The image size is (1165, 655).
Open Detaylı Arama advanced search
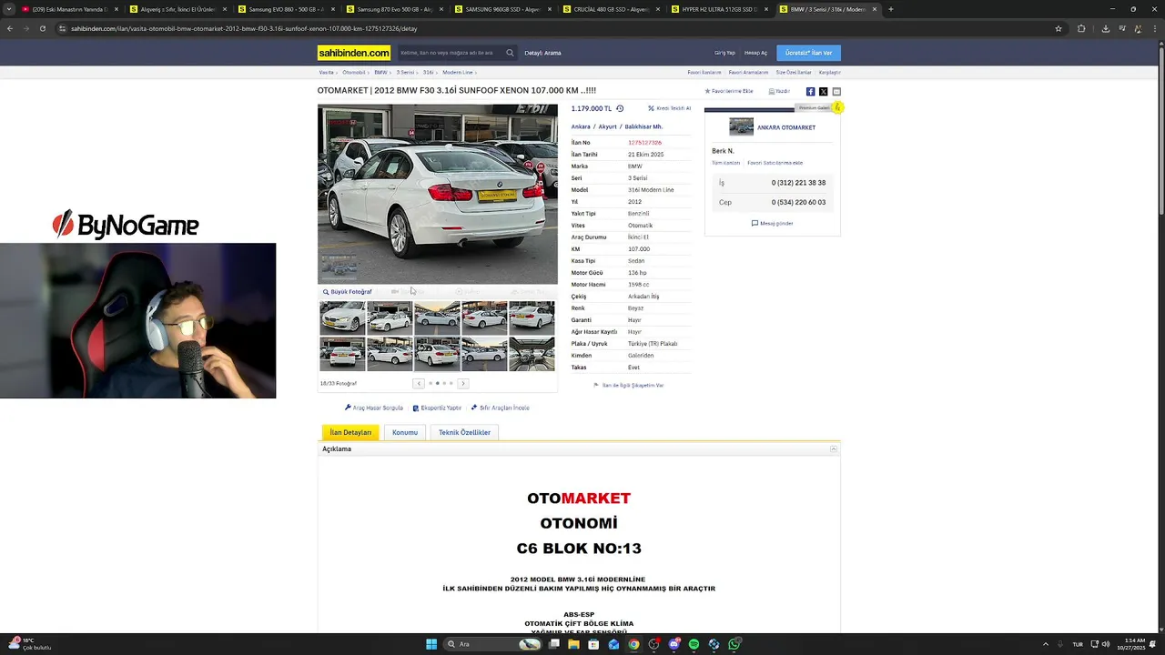pos(542,53)
